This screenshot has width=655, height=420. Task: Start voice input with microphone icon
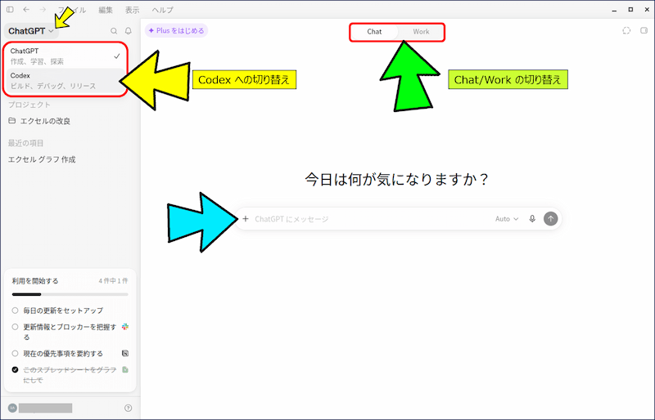tap(532, 218)
